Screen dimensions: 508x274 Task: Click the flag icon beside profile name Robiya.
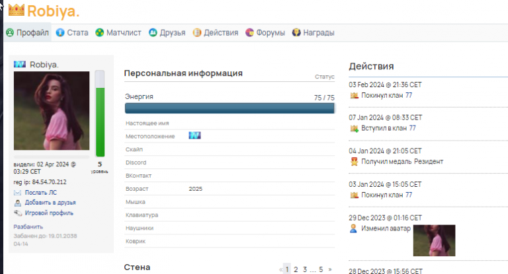(20, 65)
